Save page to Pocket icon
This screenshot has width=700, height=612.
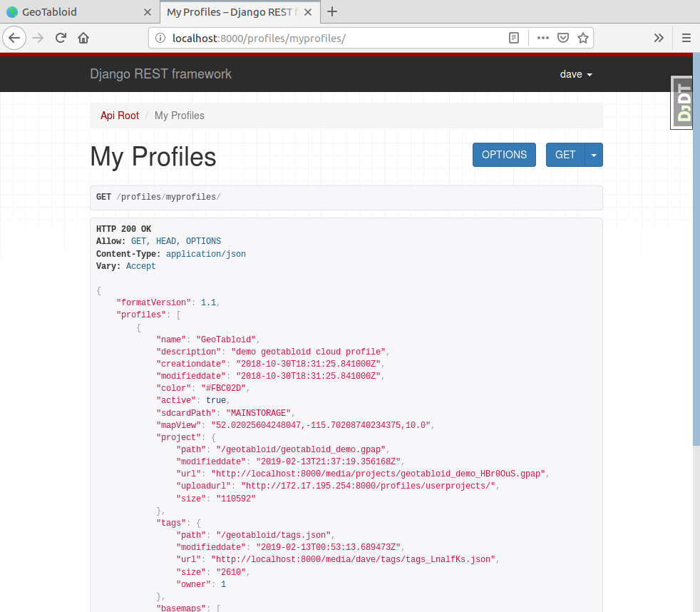click(x=563, y=38)
